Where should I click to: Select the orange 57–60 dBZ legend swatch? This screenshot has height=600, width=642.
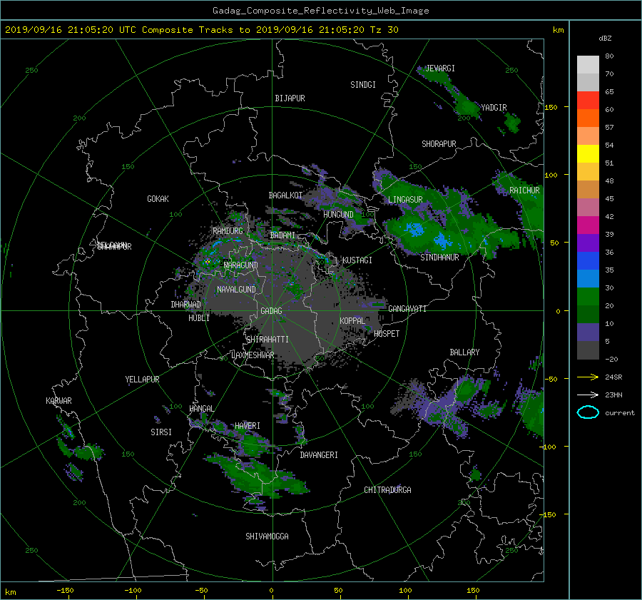[588, 118]
